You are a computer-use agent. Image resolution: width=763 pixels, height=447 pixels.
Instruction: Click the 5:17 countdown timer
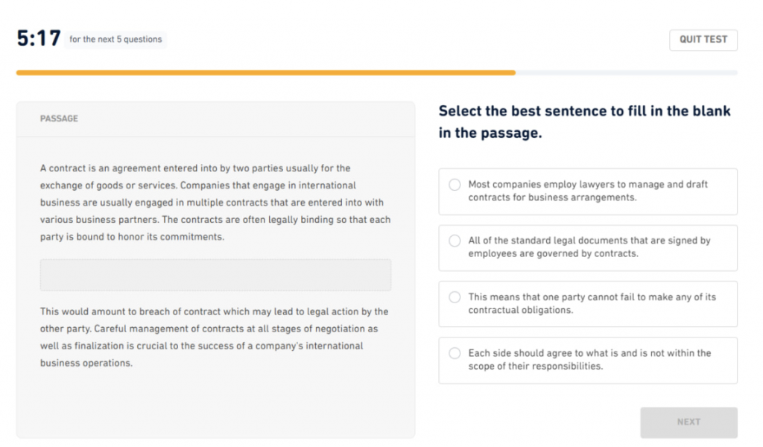39,39
